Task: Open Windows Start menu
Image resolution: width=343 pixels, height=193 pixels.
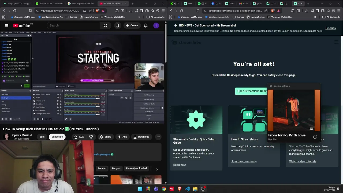Action: [x=140, y=189]
